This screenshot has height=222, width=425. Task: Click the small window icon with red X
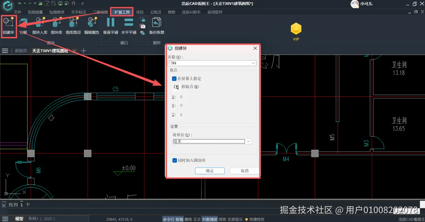click(142, 26)
